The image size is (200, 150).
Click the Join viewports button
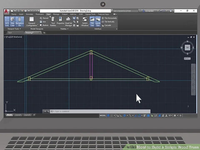point(43,22)
